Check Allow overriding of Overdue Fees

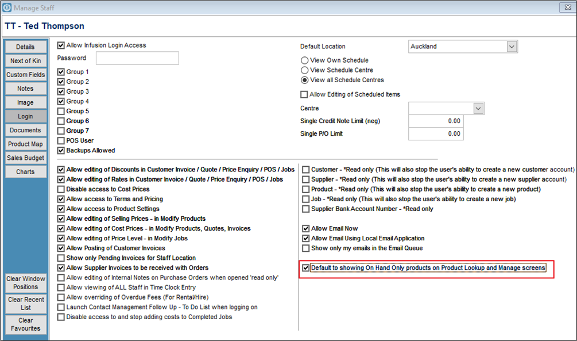61,297
